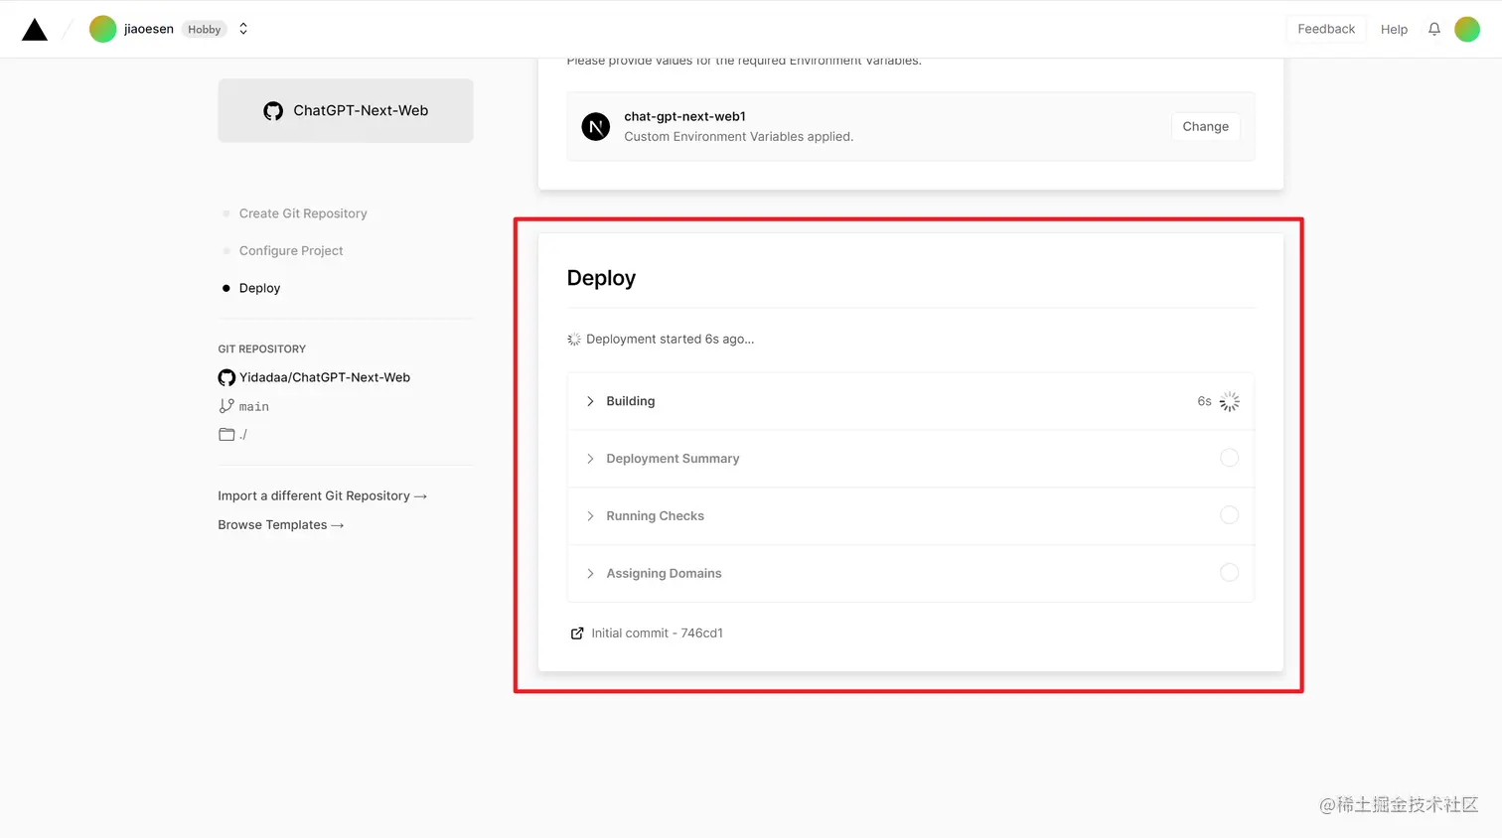1502x838 pixels.
Task: Click Custom Environment Variables applied text
Action: point(739,137)
